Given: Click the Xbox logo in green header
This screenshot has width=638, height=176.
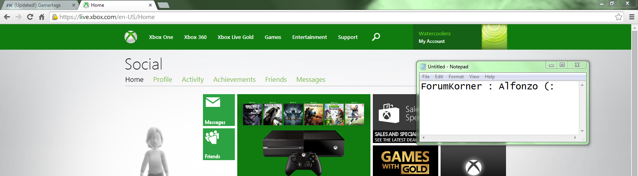Looking at the screenshot, I should point(131,37).
